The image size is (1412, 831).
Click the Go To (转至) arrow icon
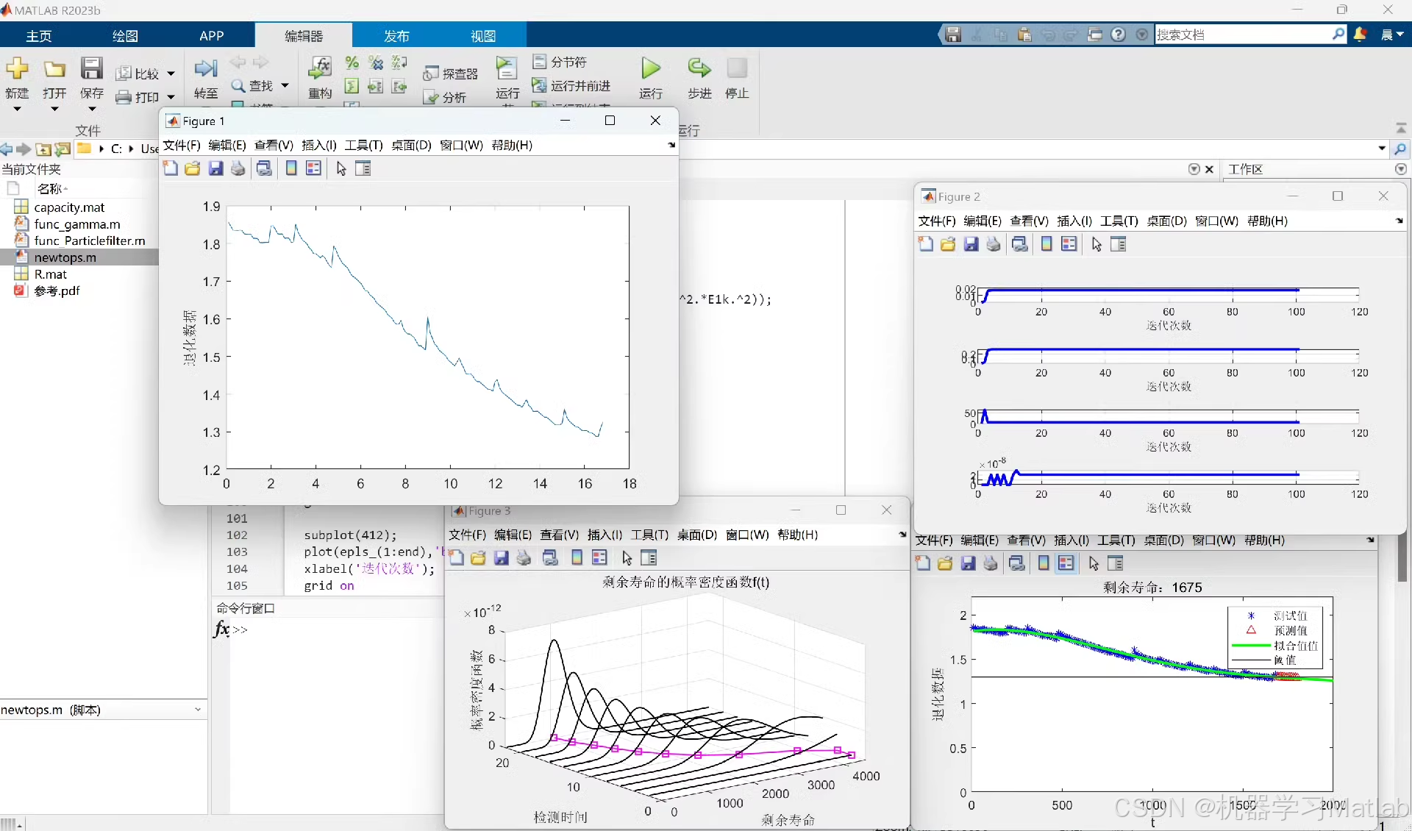point(205,69)
